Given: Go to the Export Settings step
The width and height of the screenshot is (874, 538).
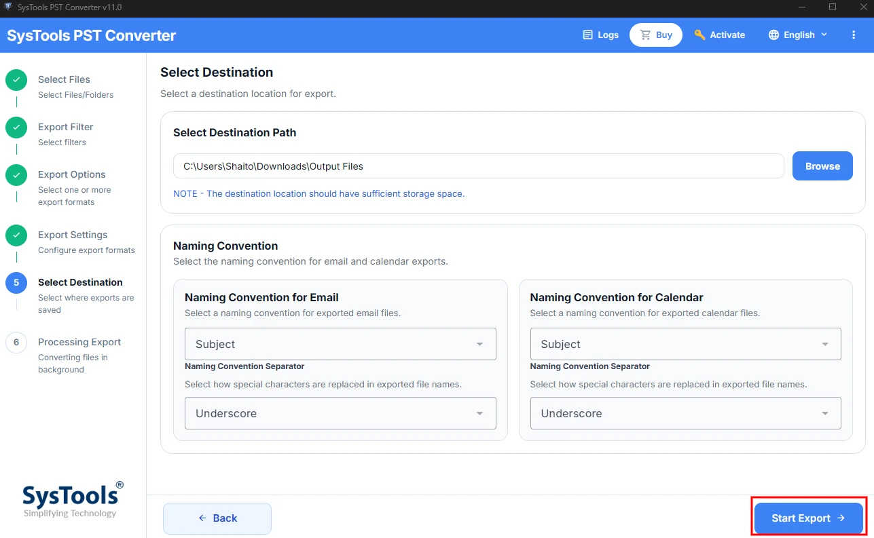Looking at the screenshot, I should click(x=73, y=235).
